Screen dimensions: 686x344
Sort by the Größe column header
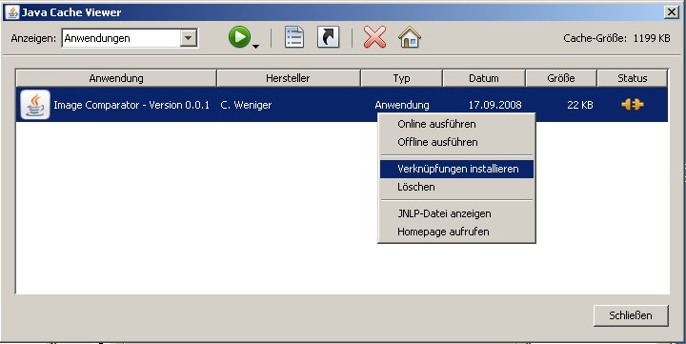tap(561, 78)
